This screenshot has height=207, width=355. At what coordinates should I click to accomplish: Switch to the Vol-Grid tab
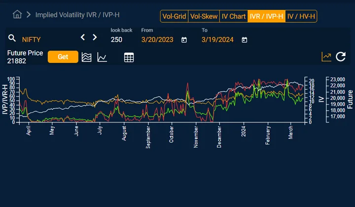point(174,16)
